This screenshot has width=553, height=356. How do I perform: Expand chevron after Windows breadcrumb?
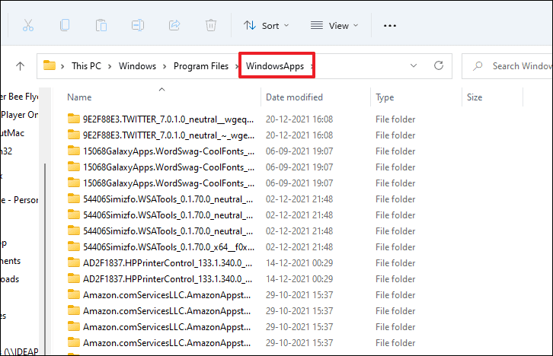[165, 66]
